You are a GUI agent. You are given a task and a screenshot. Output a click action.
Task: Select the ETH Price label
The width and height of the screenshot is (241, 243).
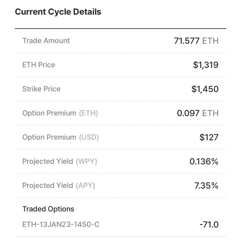coord(39,65)
